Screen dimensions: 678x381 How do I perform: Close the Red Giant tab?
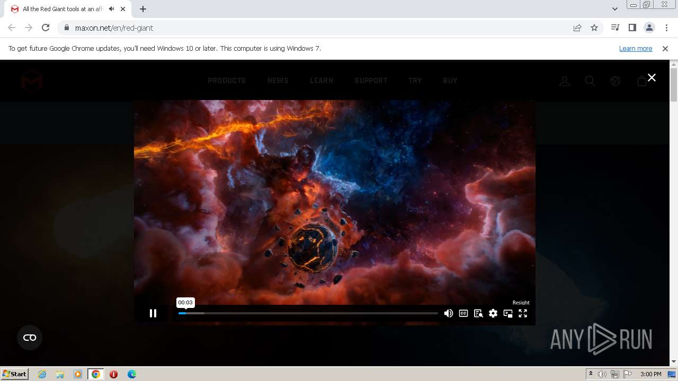click(123, 9)
